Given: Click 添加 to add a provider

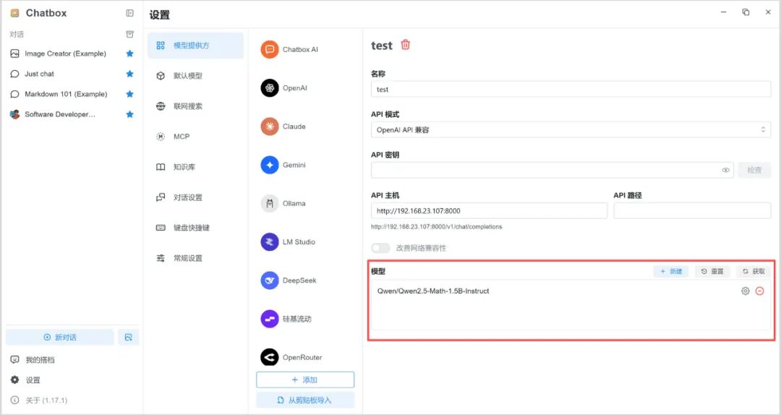Looking at the screenshot, I should pos(305,380).
